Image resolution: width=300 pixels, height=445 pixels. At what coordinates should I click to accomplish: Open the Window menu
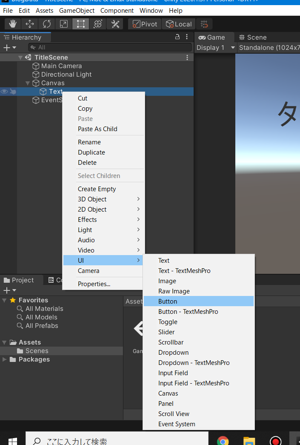point(151,11)
